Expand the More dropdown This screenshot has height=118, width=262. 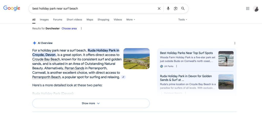tap(131, 19)
